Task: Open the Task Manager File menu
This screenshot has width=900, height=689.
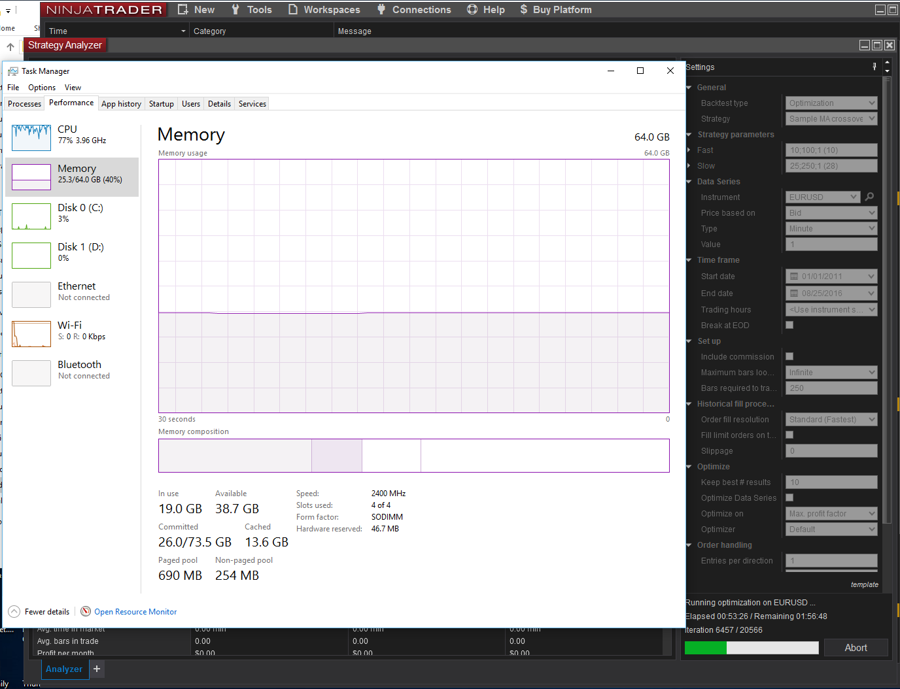Action: 13,88
